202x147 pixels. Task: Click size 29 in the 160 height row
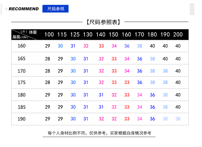[x=47, y=46]
